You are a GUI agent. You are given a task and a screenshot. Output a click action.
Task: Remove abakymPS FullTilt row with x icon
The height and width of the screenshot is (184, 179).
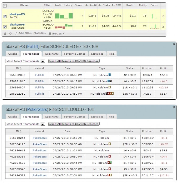[x=163, y=16]
